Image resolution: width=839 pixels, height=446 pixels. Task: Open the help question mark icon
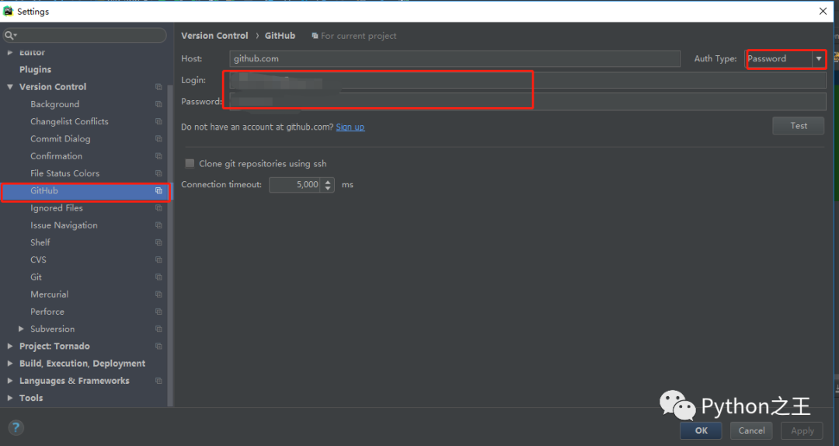(16, 427)
